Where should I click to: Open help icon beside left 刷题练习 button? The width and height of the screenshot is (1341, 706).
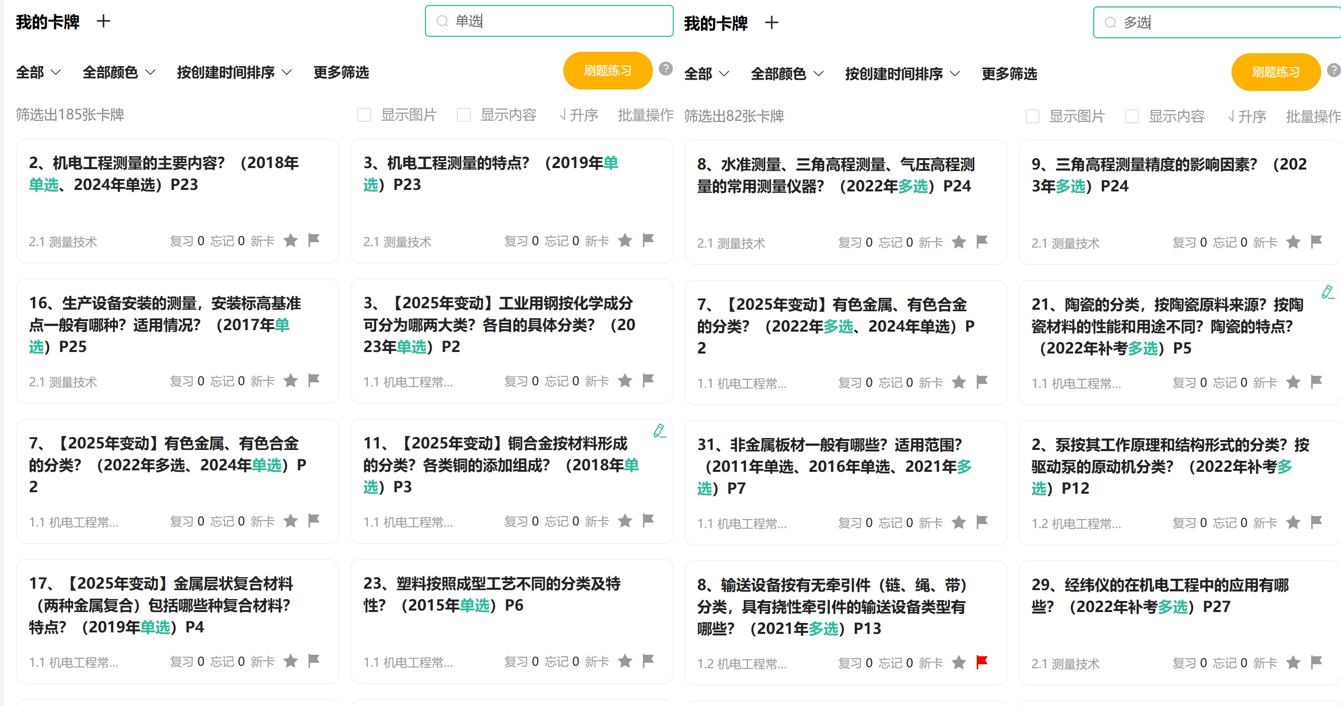(x=665, y=69)
